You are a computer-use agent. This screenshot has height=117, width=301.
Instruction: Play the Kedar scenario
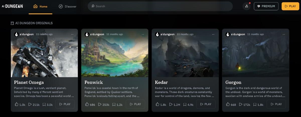tap(206, 104)
